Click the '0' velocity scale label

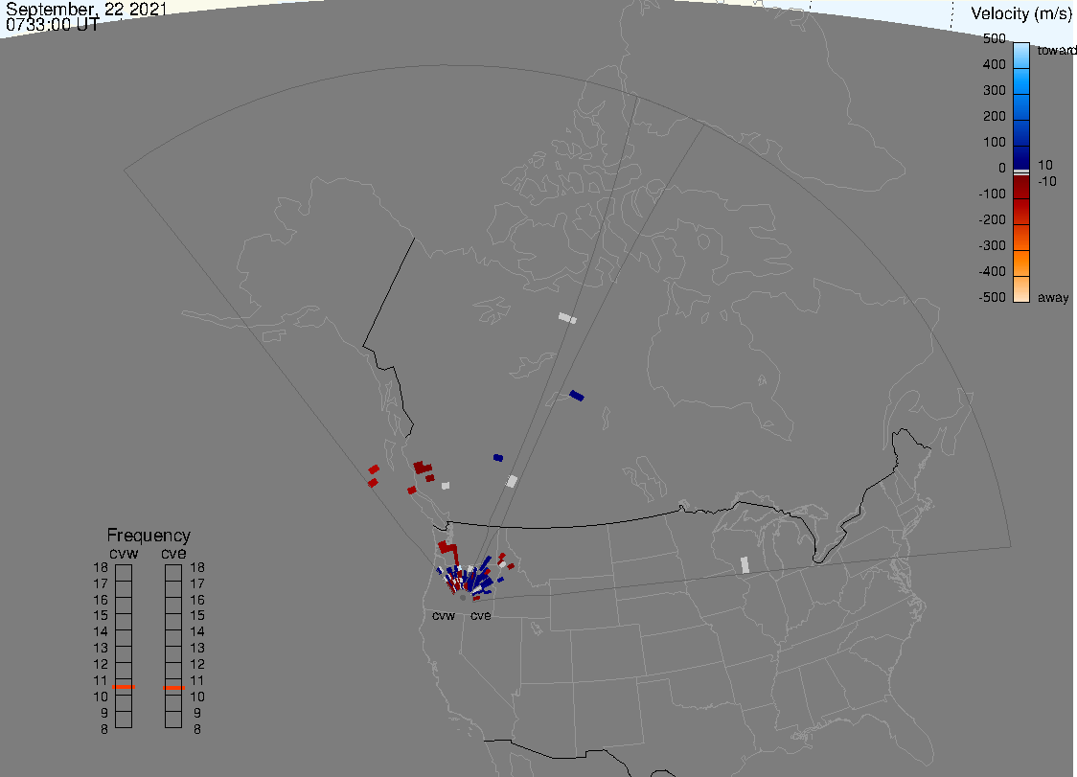1002,168
